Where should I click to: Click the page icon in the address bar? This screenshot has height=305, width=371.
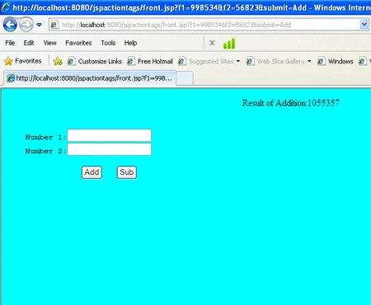(54, 25)
